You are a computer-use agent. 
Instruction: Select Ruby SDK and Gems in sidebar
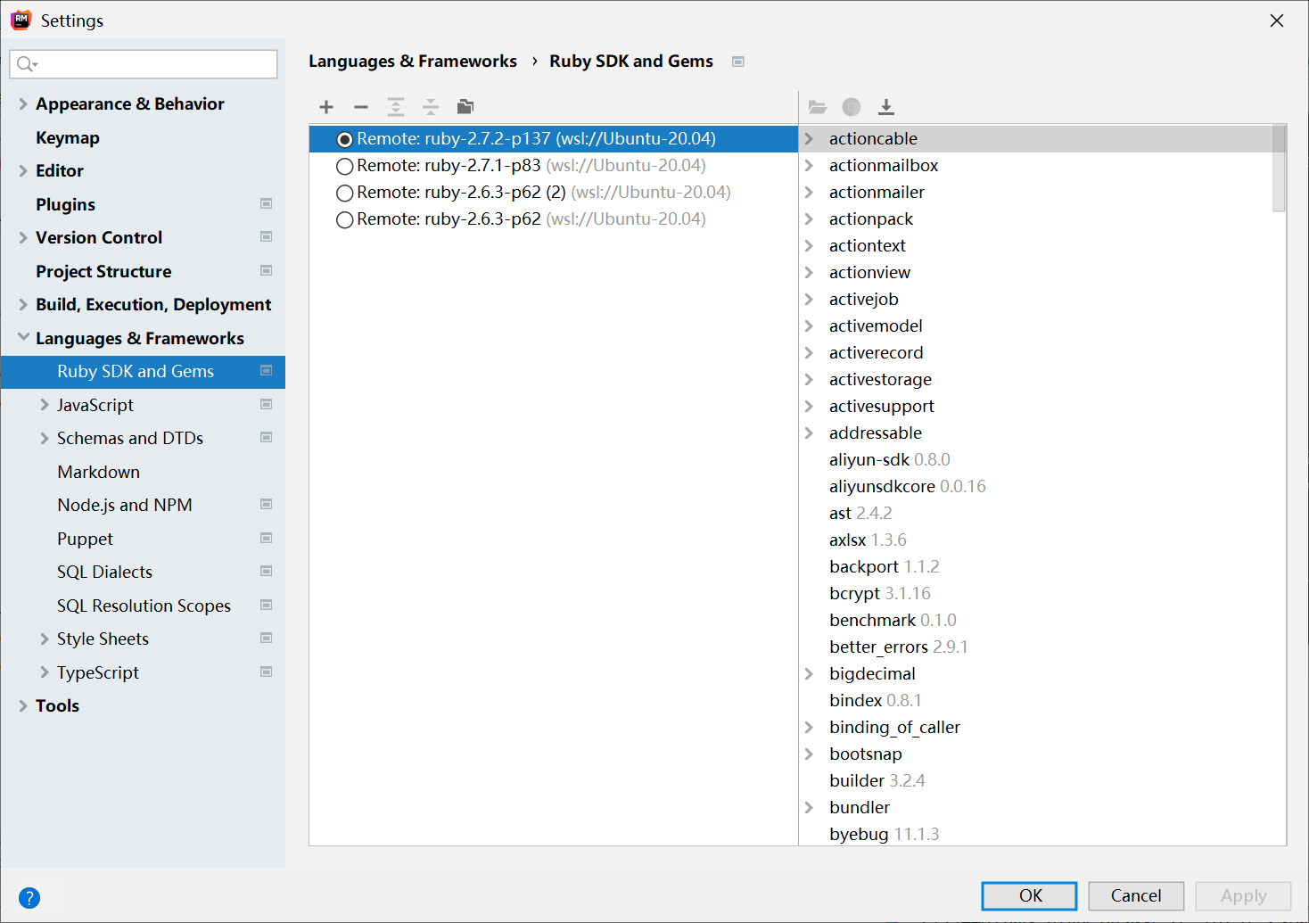[x=143, y=371]
